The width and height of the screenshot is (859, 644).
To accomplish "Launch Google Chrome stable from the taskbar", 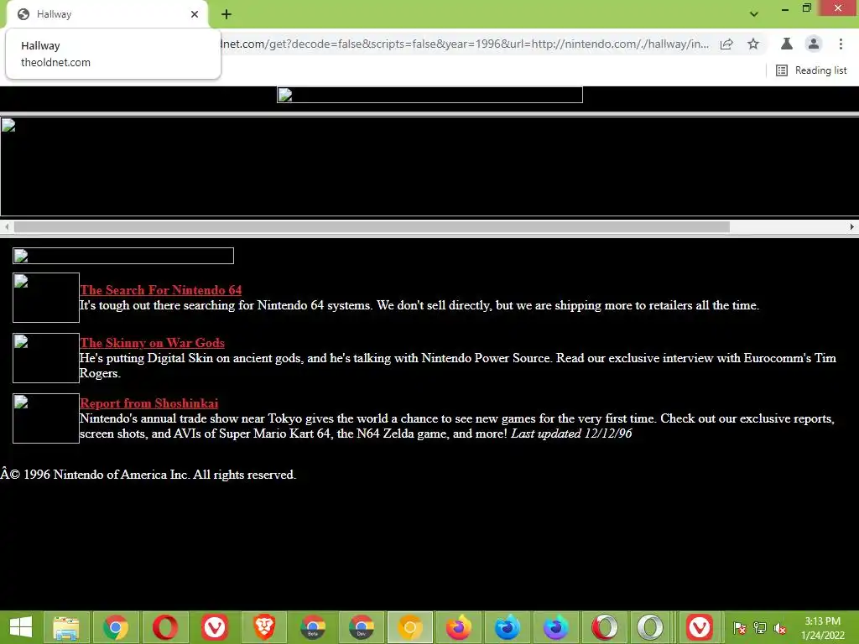I will (x=116, y=627).
